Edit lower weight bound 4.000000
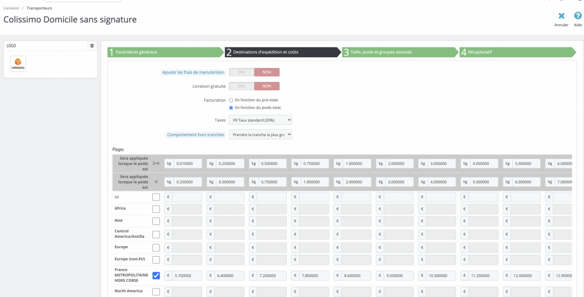 click(484, 164)
